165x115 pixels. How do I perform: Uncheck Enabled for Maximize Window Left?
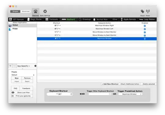[145, 29]
